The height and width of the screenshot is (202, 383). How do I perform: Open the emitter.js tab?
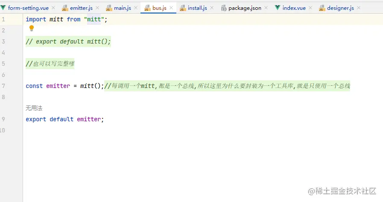pyautogui.click(x=81, y=8)
